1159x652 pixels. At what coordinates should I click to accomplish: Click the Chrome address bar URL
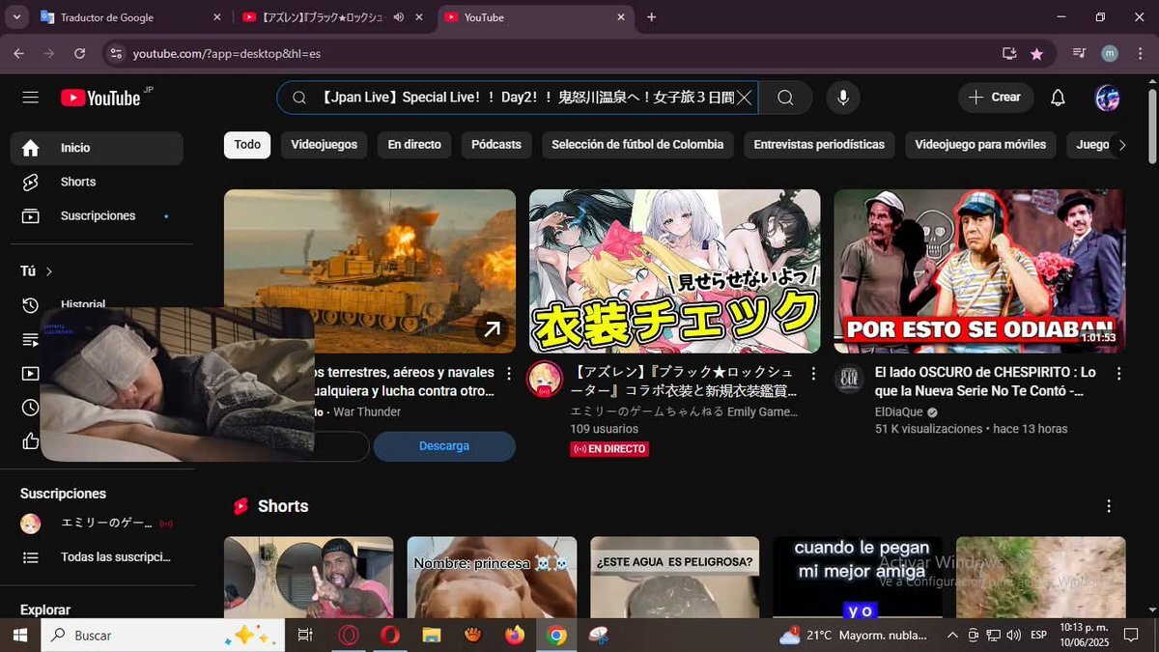point(226,54)
